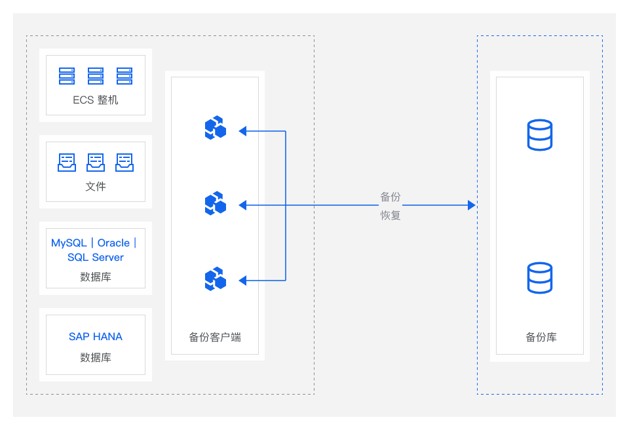Viewport: 629px width, 430px height.
Task: Click the rightmost file tray icon above 文件
Action: (124, 162)
